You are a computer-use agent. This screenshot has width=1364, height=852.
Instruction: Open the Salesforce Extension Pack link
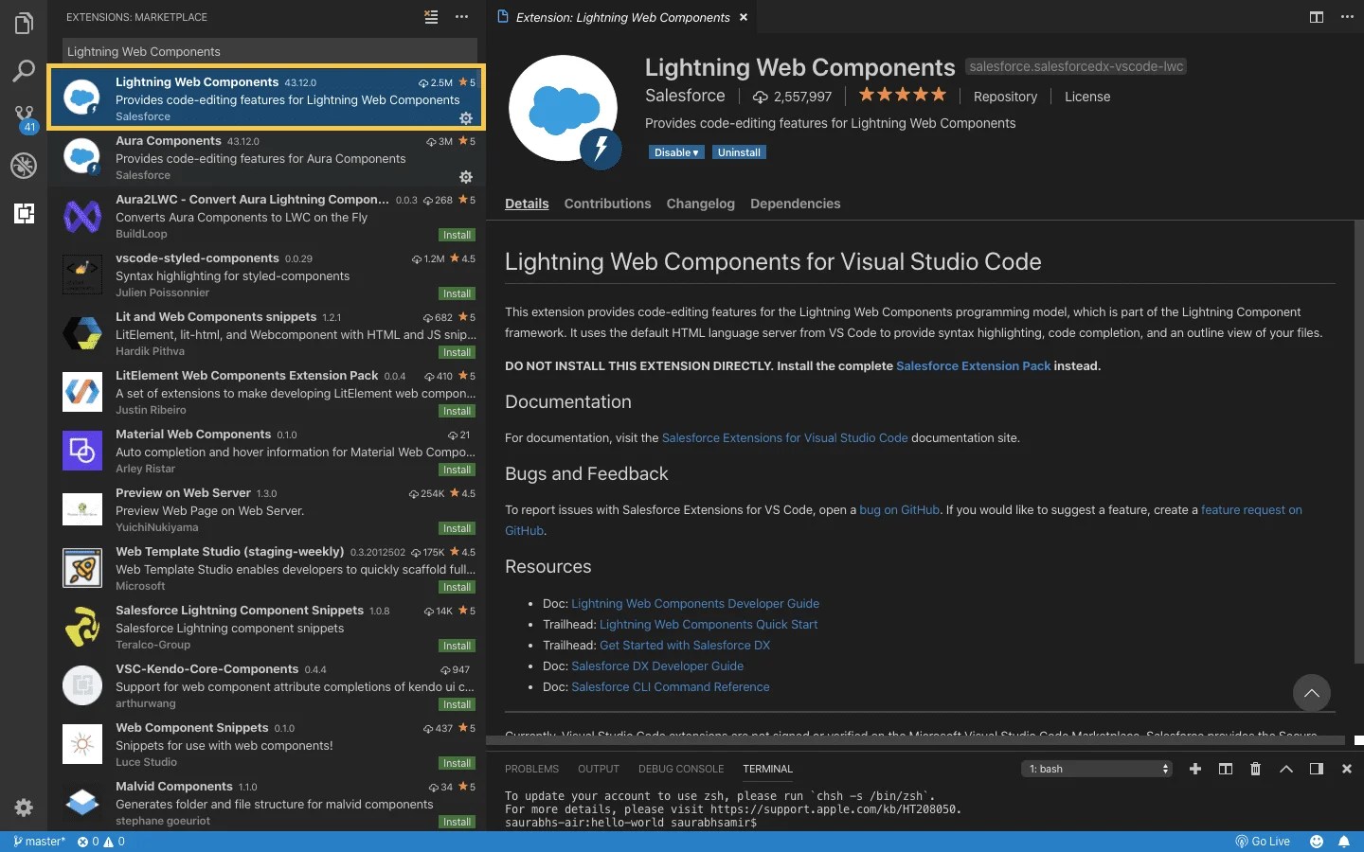tap(973, 365)
